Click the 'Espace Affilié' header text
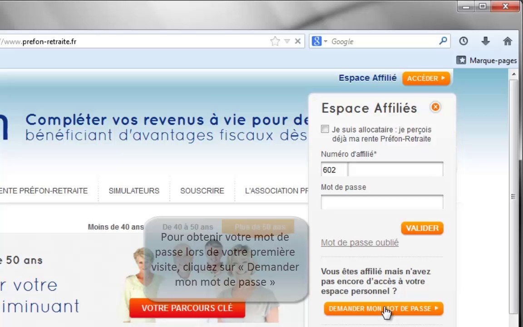523x327 pixels. (368, 78)
